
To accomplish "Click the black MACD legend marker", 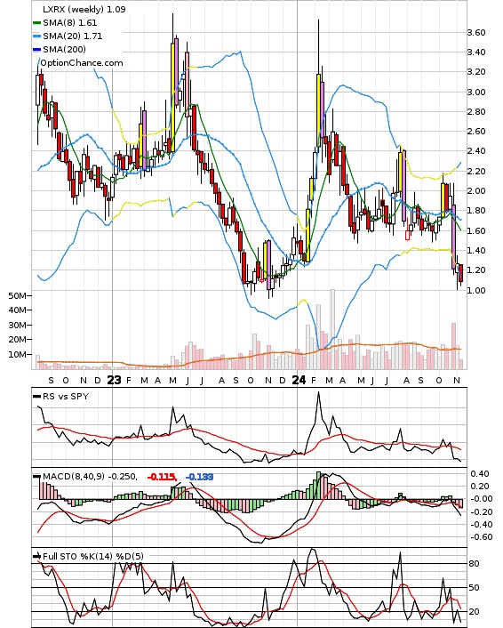I will (36, 477).
